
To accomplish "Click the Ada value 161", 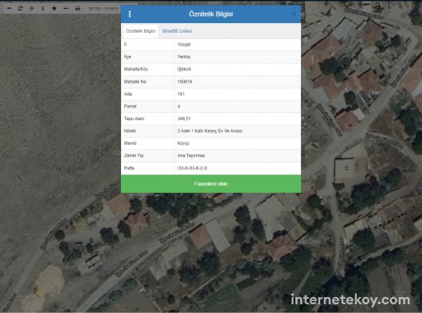I will [181, 94].
